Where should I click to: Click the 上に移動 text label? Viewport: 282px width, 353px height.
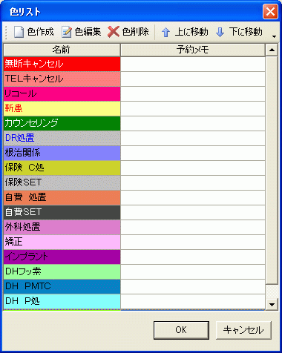point(191,32)
